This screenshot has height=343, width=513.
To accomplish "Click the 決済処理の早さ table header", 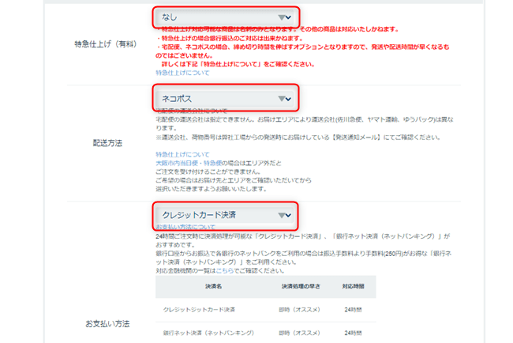I will click(301, 286).
